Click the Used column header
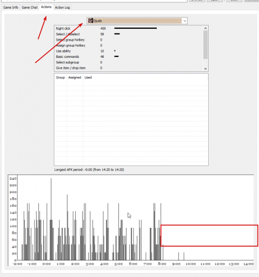The height and width of the screenshot is (277, 259). tap(88, 77)
